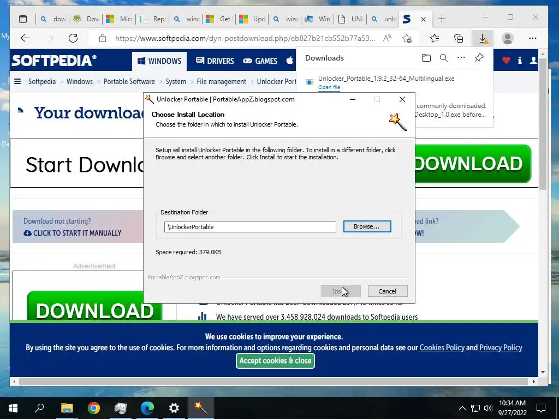This screenshot has width=559, height=419.
Task: Open Microsoft Edge taskbar icon
Action: (147, 408)
